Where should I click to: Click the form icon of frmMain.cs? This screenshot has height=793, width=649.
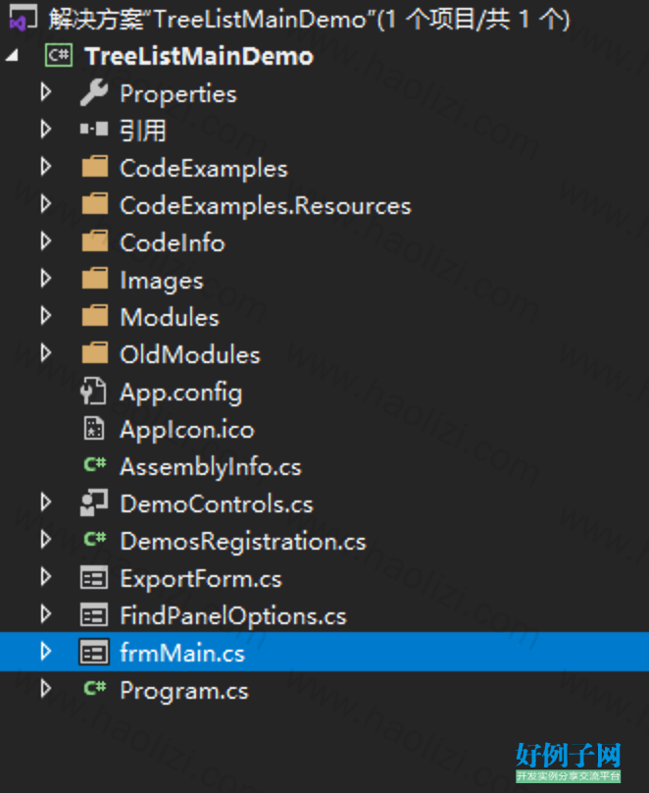click(x=94, y=652)
